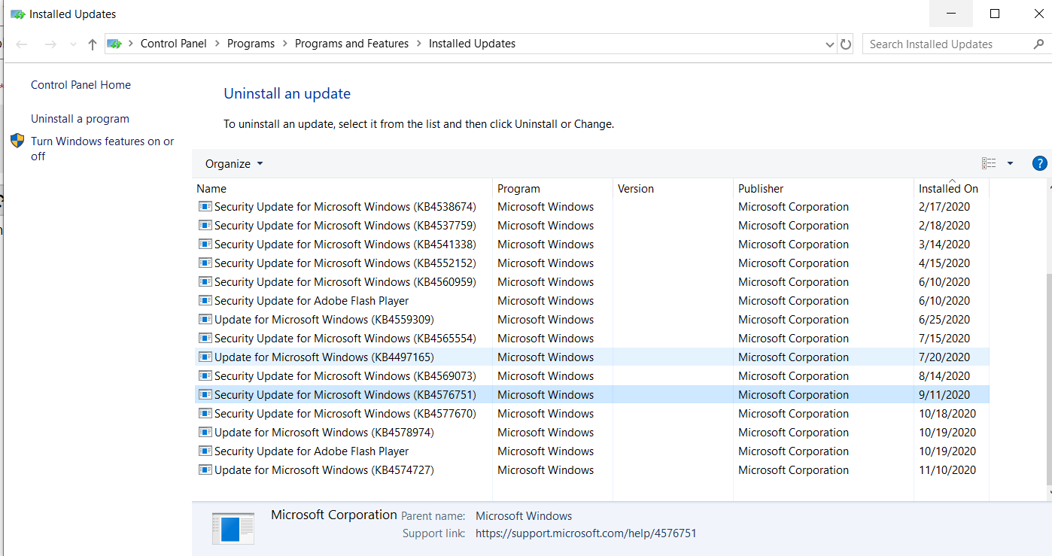The height and width of the screenshot is (556, 1052).
Task: Select update KB4565554 row
Action: click(x=591, y=339)
